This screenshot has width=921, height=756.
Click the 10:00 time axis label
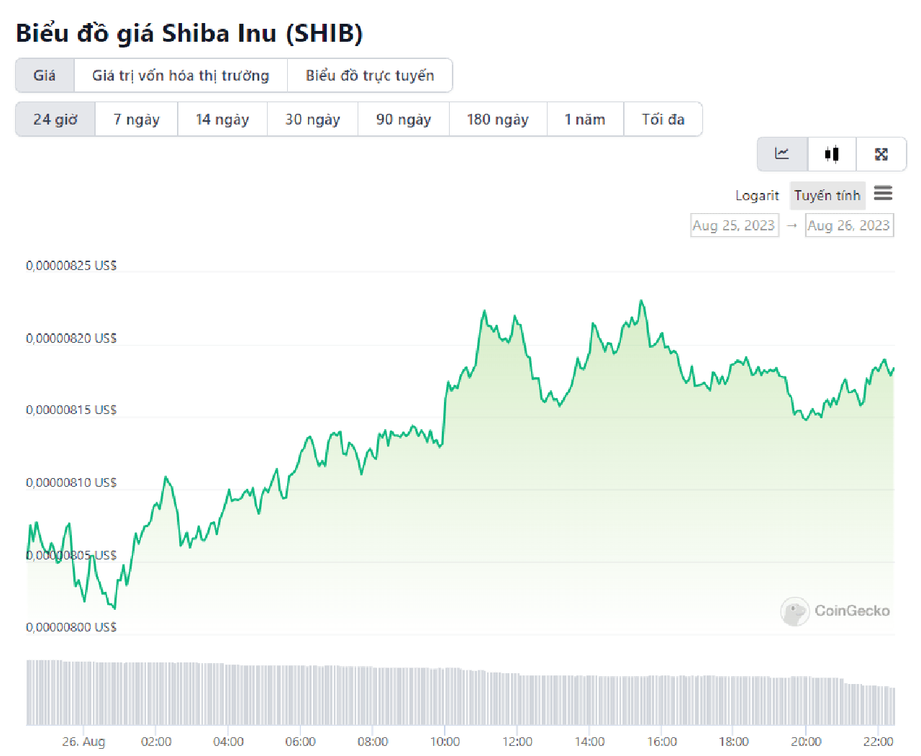coord(445,742)
